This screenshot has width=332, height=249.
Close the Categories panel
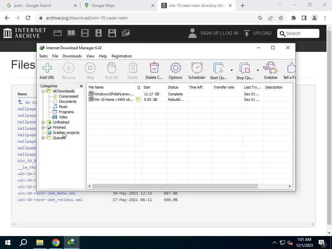click(81, 86)
